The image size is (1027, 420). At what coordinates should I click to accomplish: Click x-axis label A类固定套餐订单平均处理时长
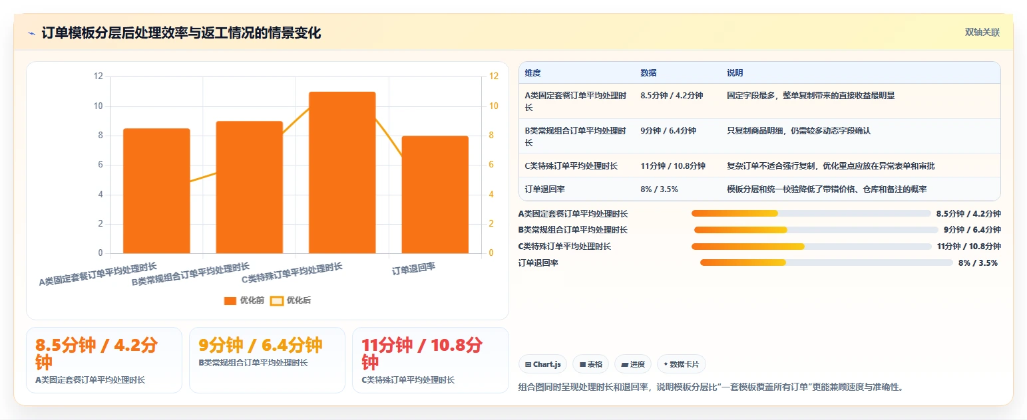pyautogui.click(x=99, y=274)
